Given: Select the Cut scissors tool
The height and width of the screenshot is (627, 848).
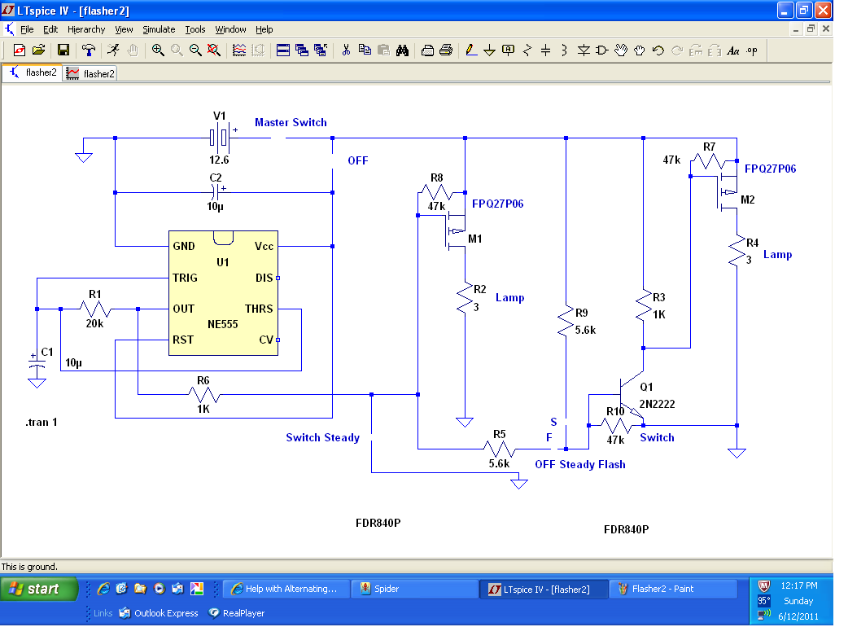Looking at the screenshot, I should click(346, 50).
